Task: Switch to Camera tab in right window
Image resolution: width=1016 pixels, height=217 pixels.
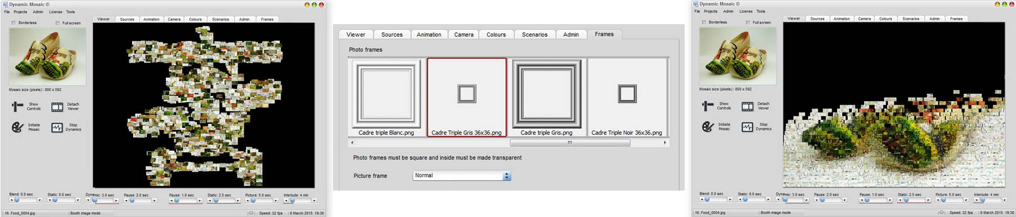Action: click(x=865, y=19)
